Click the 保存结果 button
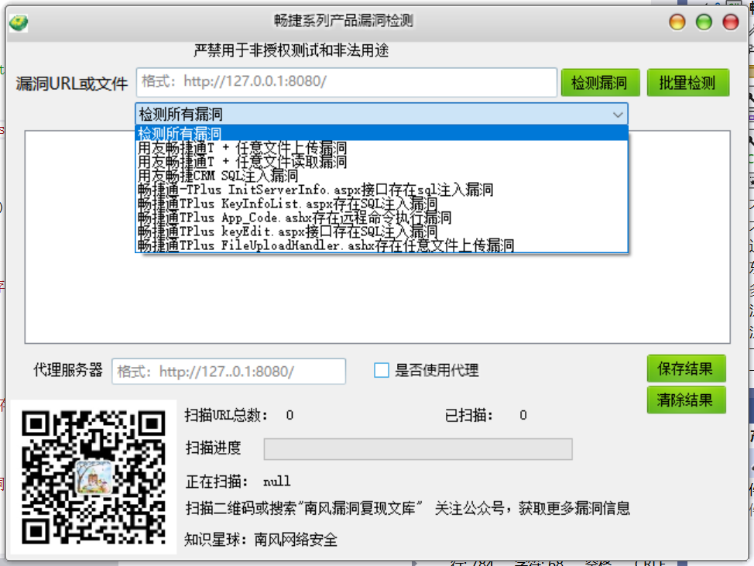Image resolution: width=754 pixels, height=566 pixels. point(686,369)
